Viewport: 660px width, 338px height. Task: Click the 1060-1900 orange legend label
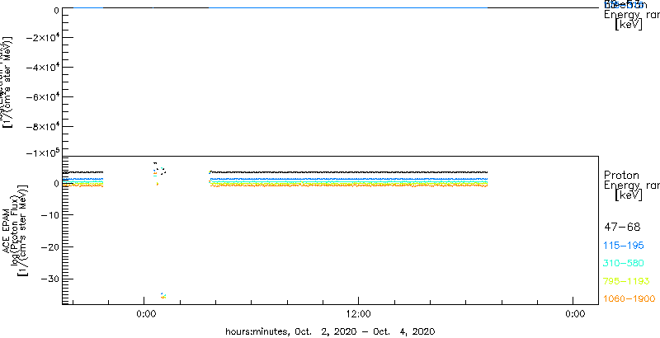pos(629,299)
